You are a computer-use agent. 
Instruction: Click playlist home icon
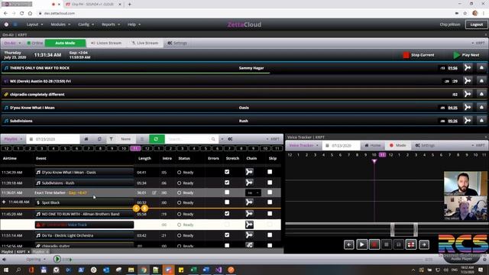point(86,139)
